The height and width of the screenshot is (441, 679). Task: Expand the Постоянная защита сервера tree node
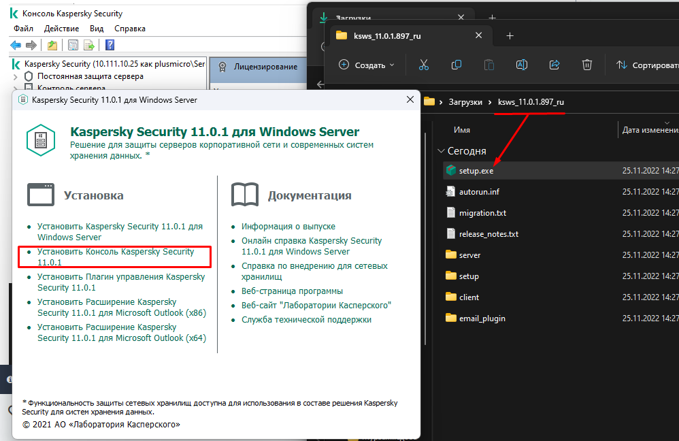(x=16, y=77)
